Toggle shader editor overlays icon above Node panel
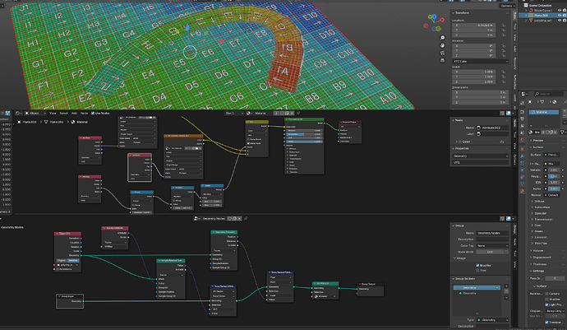Screen dimensions: 567x330 [x=509, y=114]
